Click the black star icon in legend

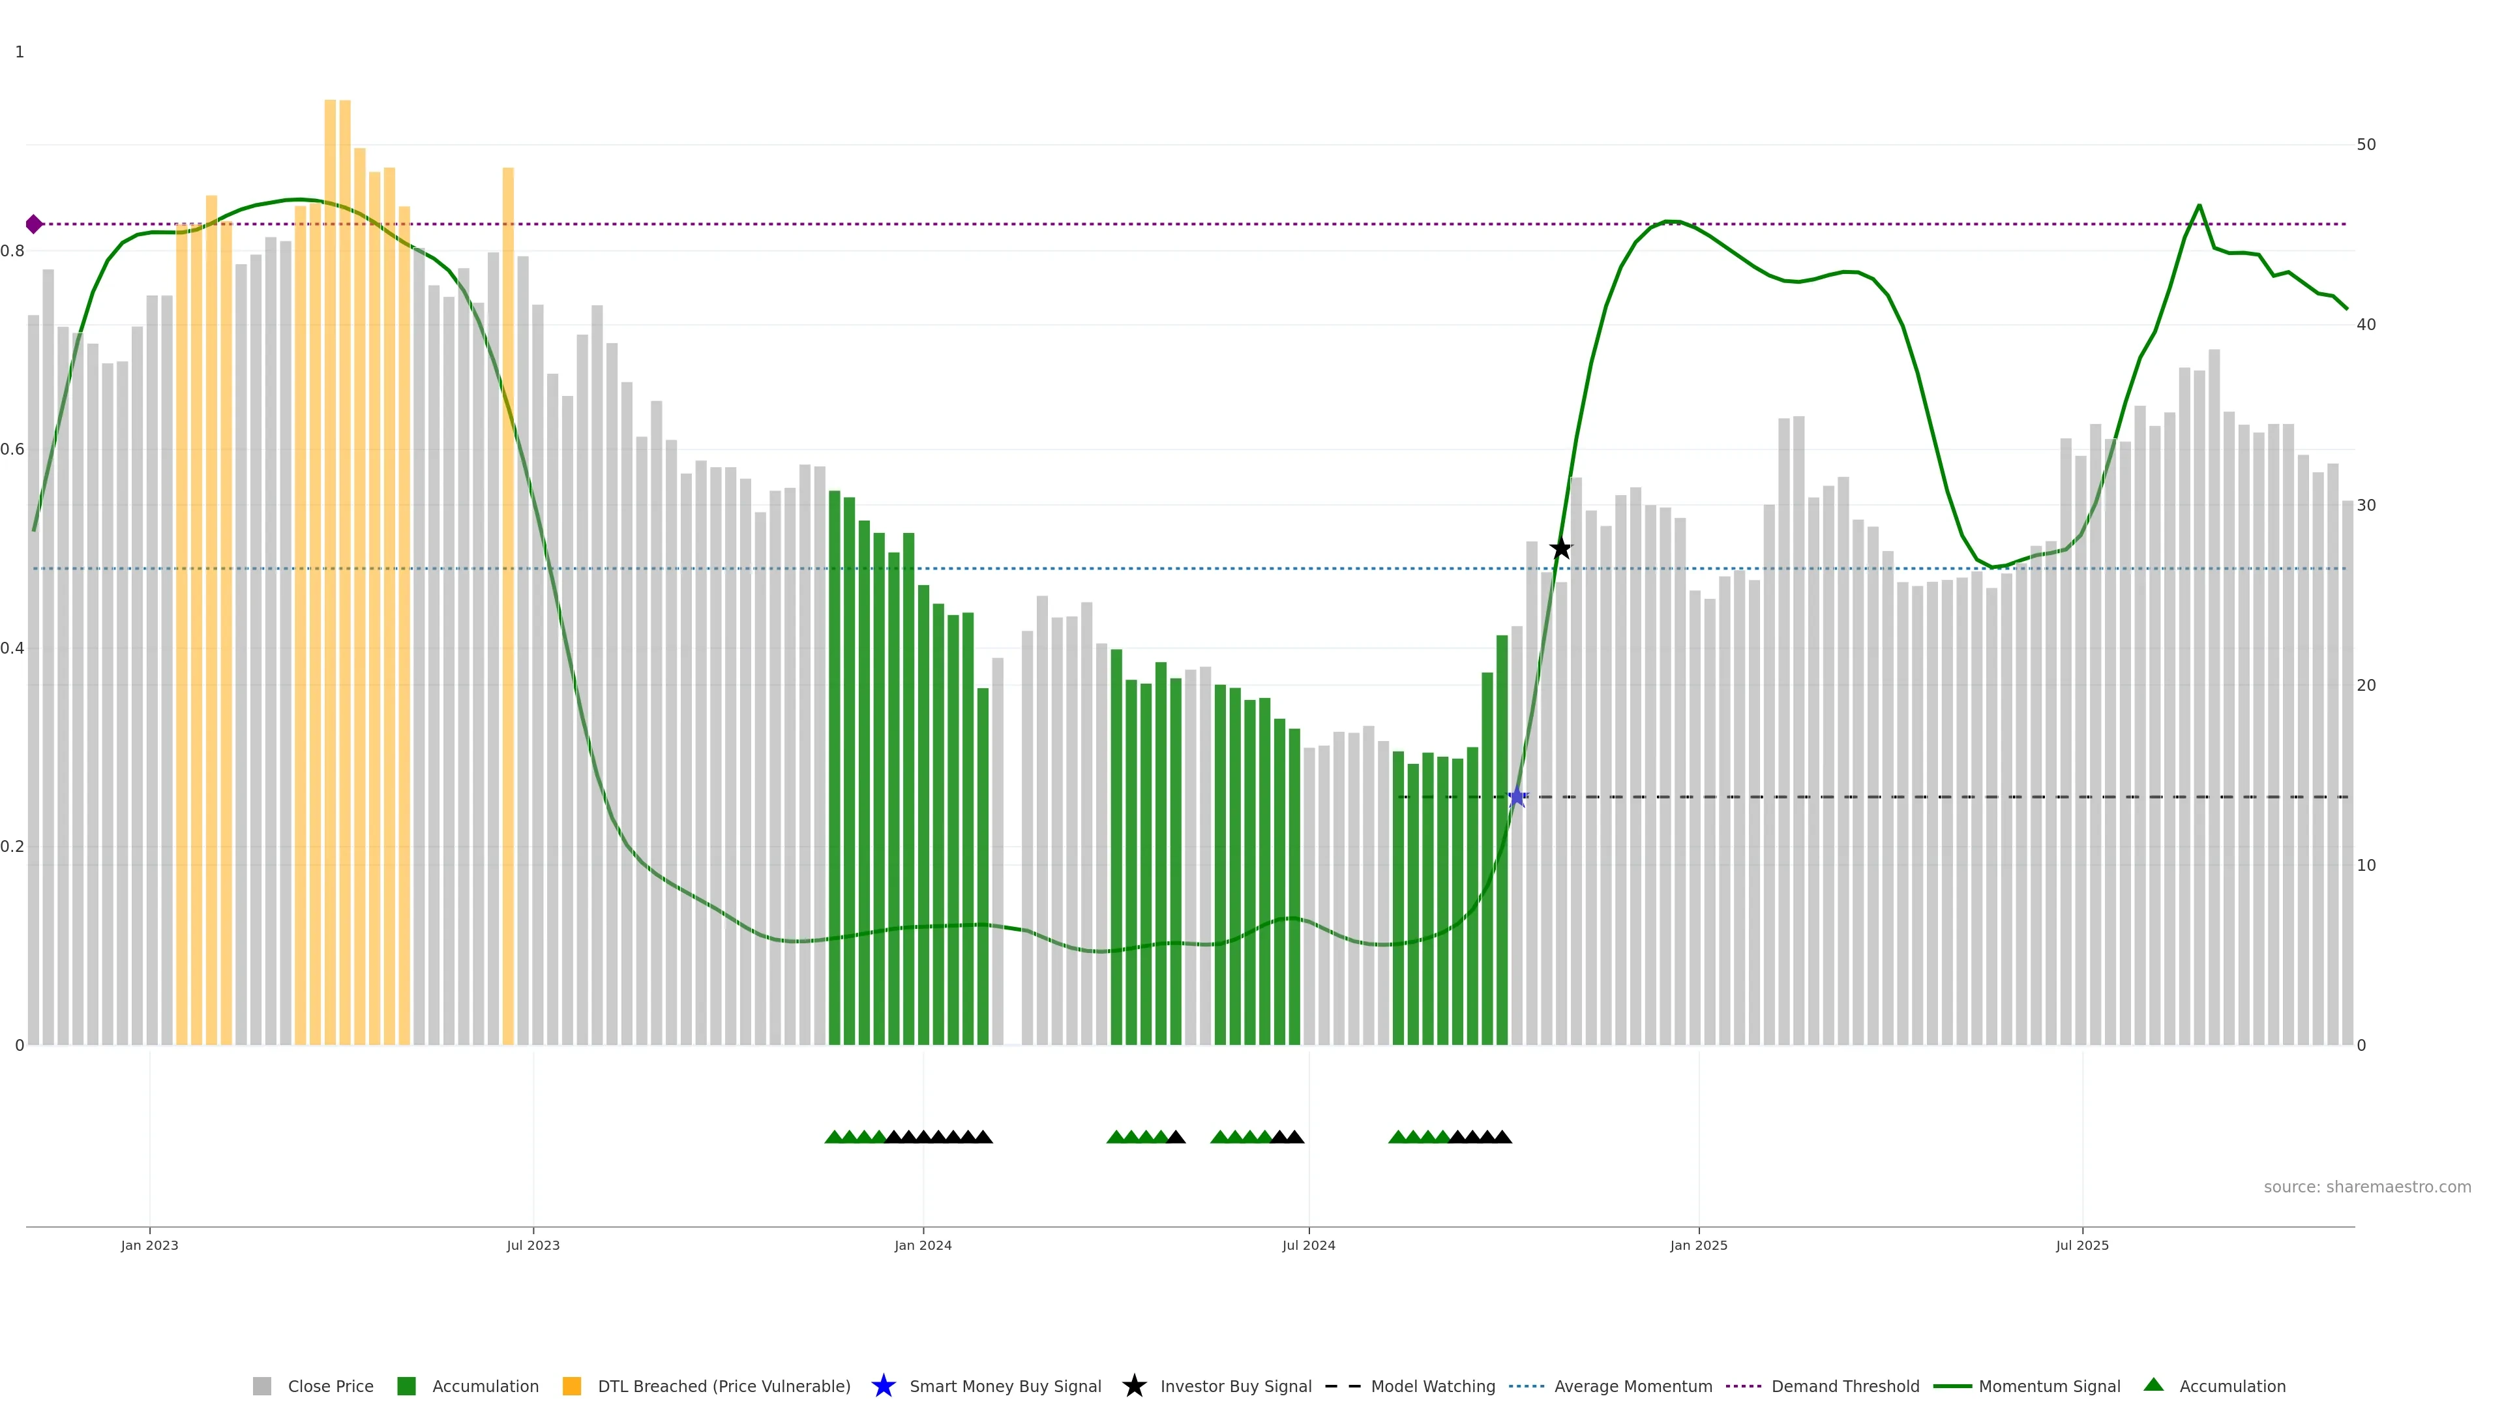click(1133, 1387)
